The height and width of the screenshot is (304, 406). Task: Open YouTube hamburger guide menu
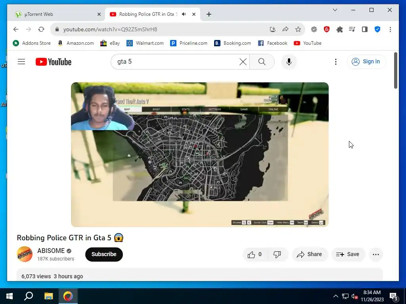coord(21,61)
